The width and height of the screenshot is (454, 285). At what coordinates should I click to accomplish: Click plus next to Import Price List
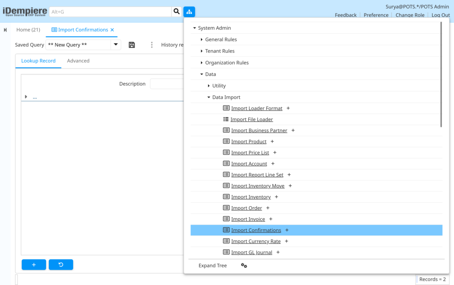coord(275,152)
